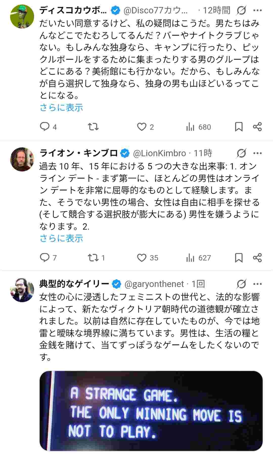Open the @LionKimbro profile handle

click(160, 153)
